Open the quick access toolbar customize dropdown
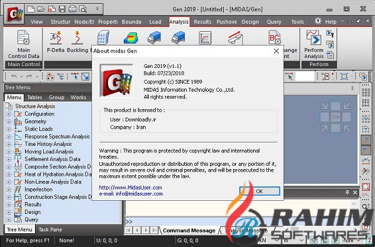Screen dimensions: 375x247 [x=97, y=9]
